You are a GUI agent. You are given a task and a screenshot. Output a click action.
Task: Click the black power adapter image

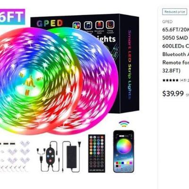[x=72, y=156]
